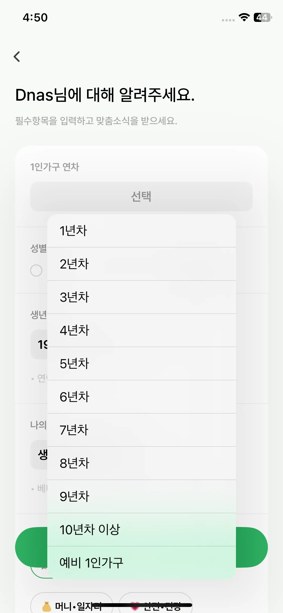283x613 pixels.
Task: Tap the Wi-Fi status icon
Action: click(x=244, y=17)
